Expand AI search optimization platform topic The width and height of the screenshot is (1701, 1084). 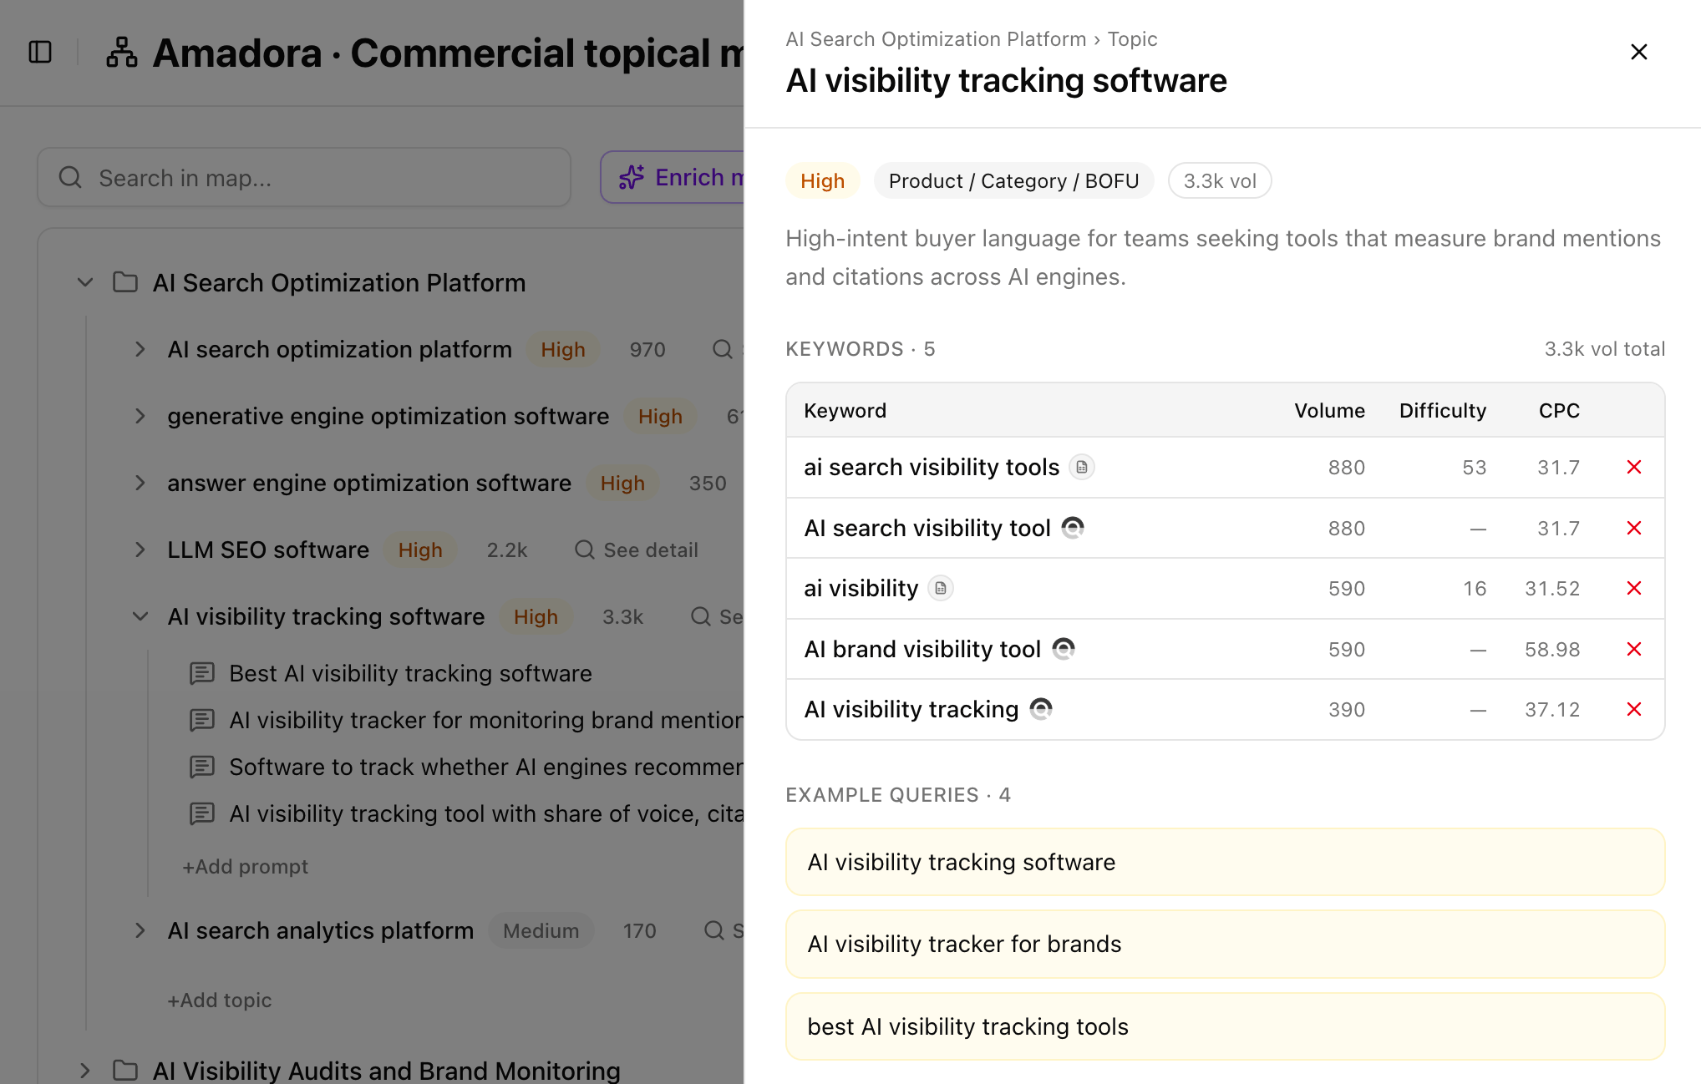[140, 349]
